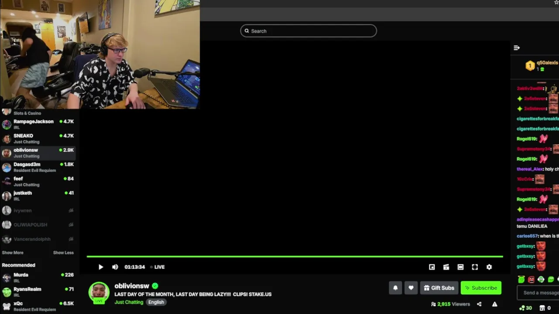Open the feef channel
The height and width of the screenshot is (314, 559).
pos(38,181)
